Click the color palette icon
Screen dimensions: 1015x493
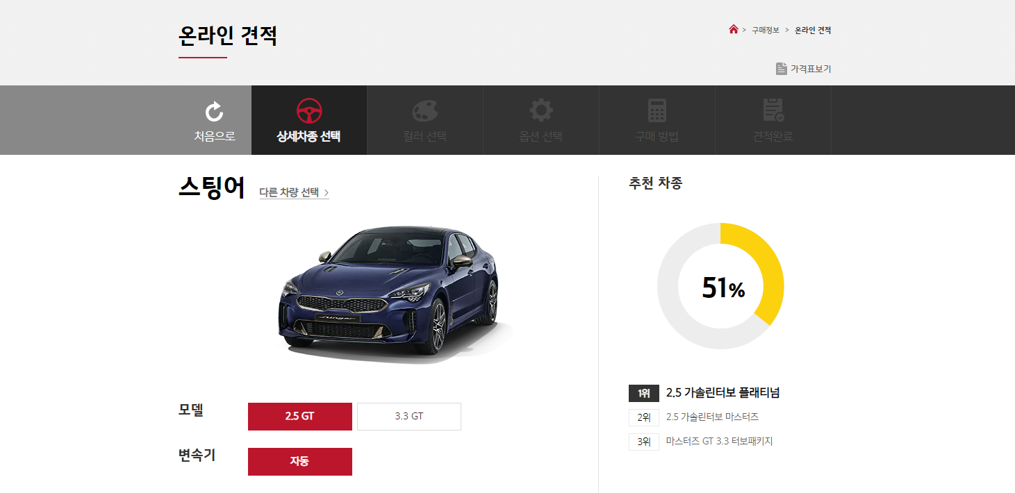tap(425, 111)
